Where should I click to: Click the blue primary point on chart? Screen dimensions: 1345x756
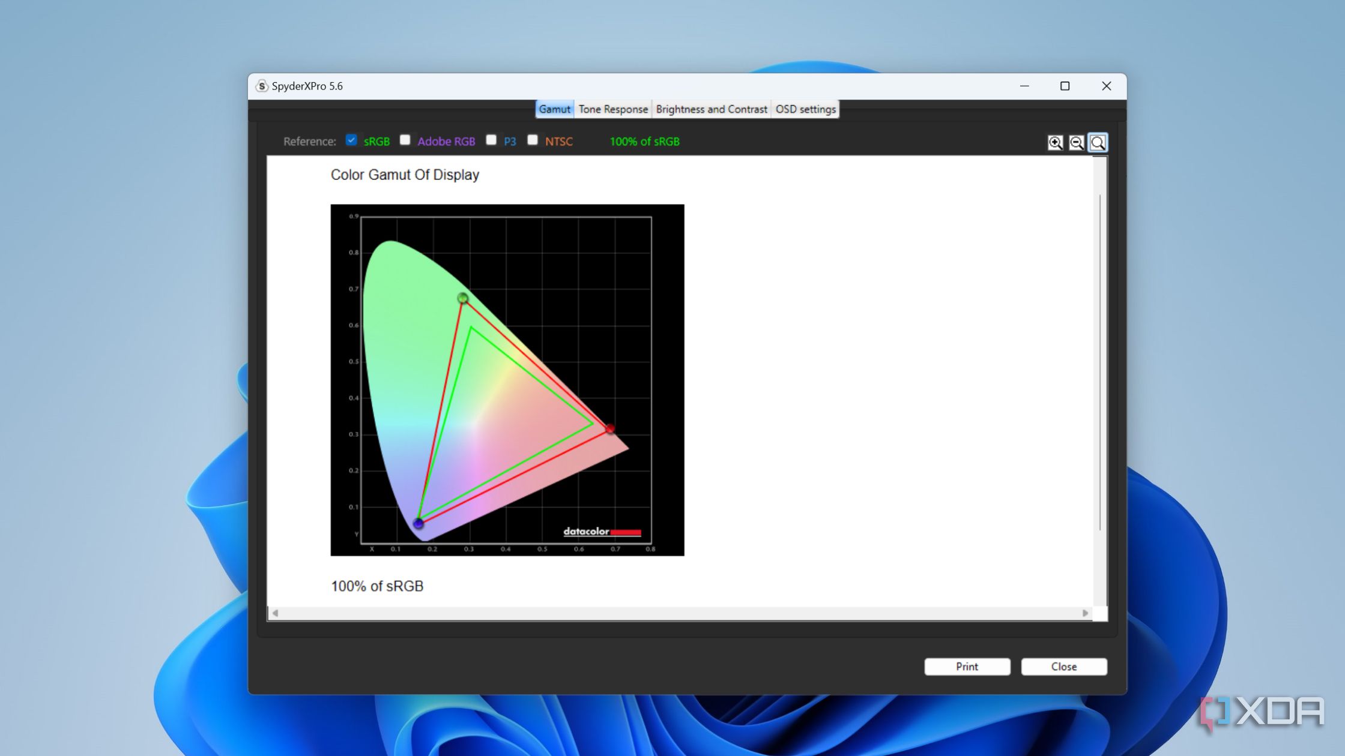click(x=419, y=524)
